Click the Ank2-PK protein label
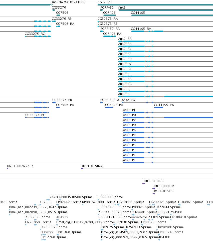The height and width of the screenshot is (241, 213). pyautogui.click(x=129, y=130)
